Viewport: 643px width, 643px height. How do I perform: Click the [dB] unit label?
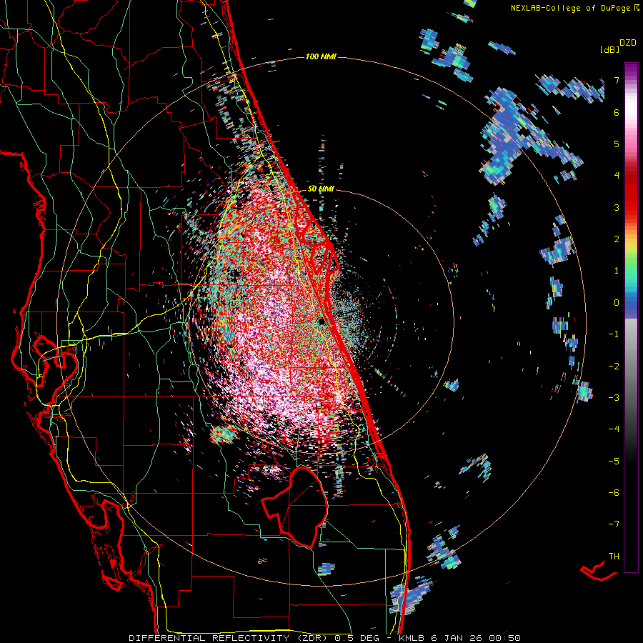[609, 50]
